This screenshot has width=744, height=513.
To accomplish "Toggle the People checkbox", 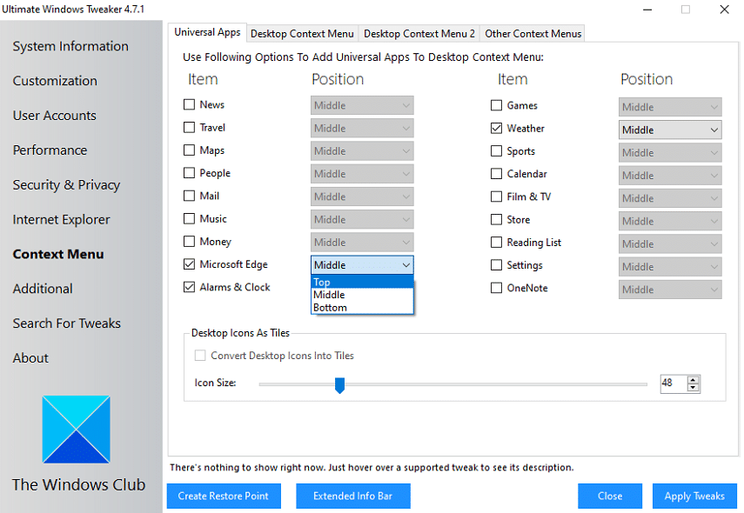I will (190, 172).
